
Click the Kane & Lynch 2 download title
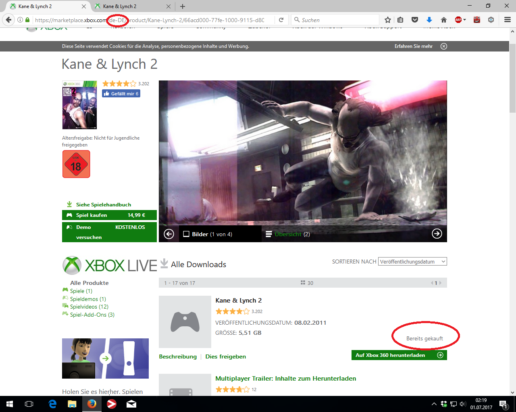pyautogui.click(x=239, y=300)
